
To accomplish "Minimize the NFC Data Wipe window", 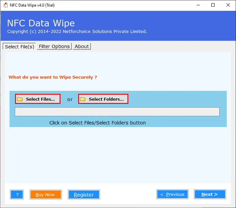I will pyautogui.click(x=198, y=5).
